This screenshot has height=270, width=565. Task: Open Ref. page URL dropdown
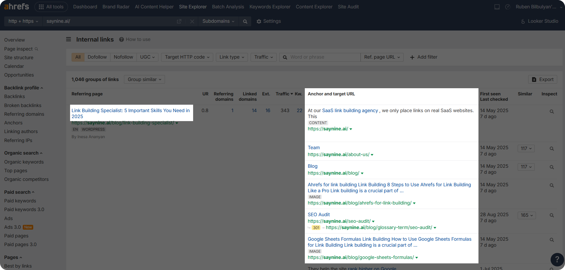click(x=382, y=57)
